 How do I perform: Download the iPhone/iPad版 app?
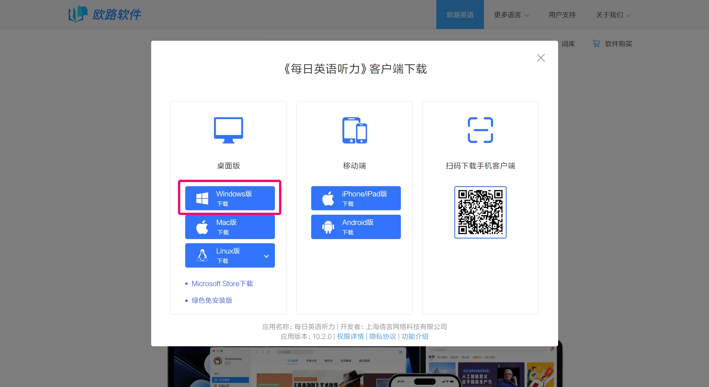(x=356, y=198)
